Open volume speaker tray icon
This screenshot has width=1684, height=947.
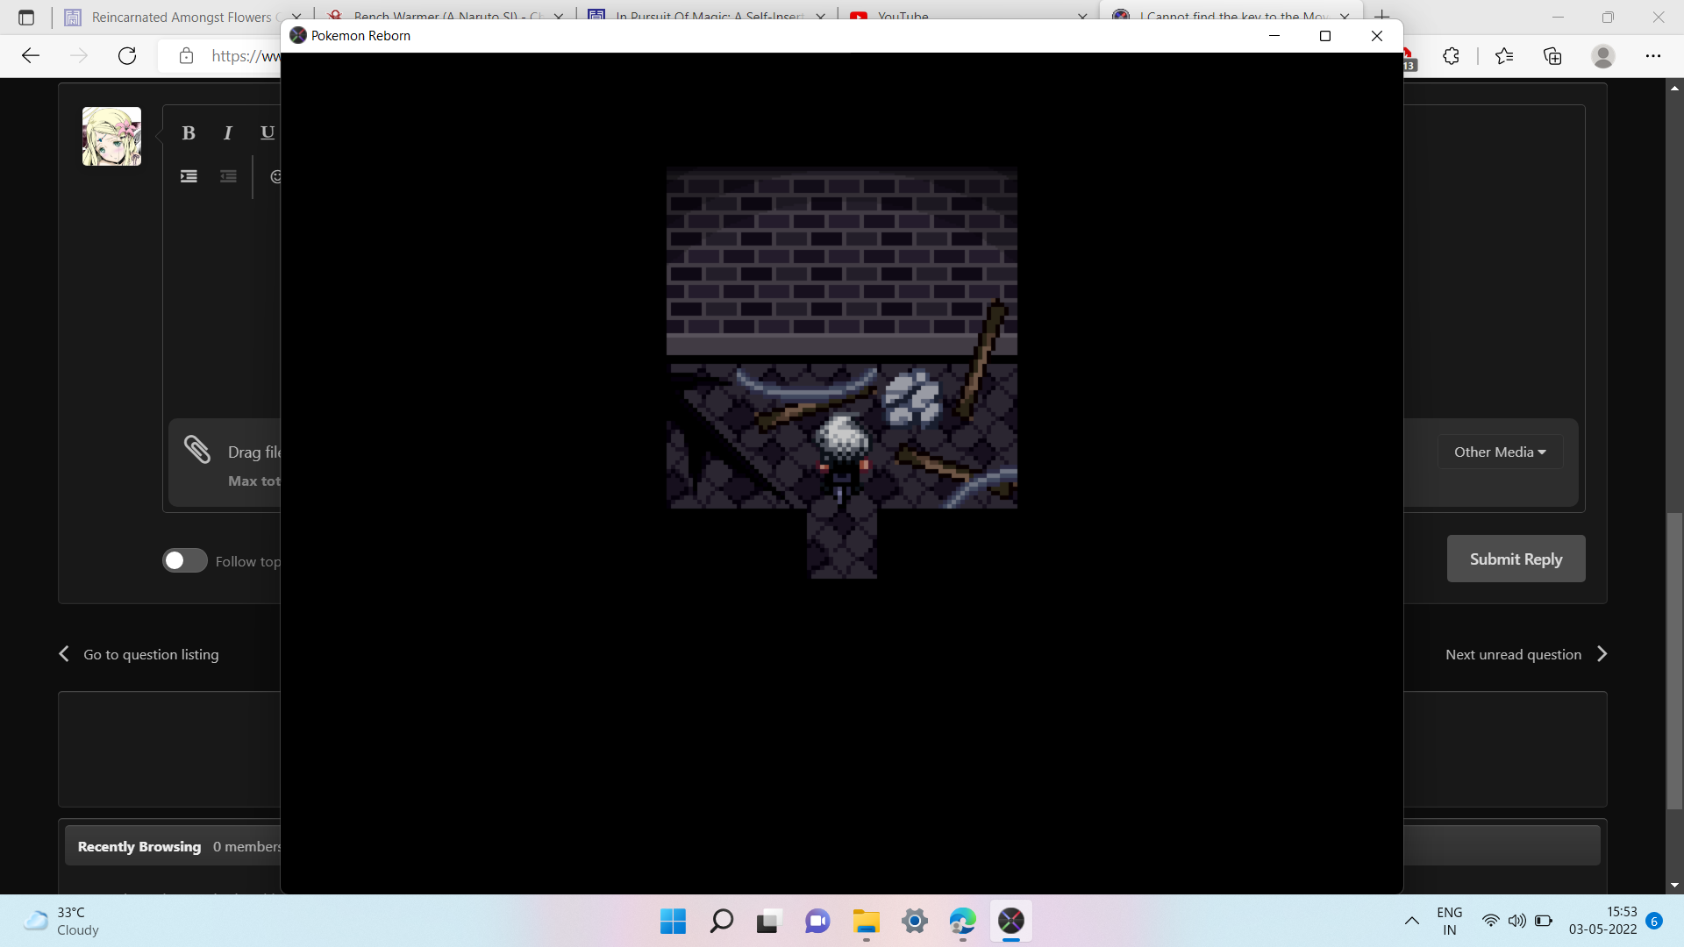tap(1516, 921)
